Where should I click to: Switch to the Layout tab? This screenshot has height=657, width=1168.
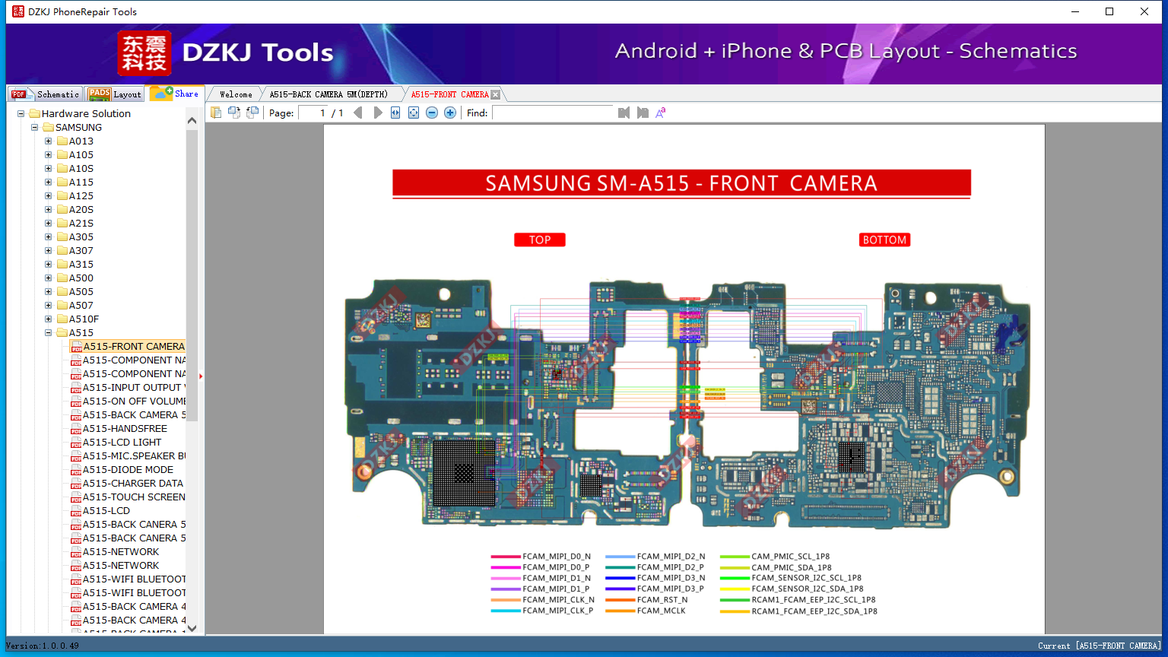[x=116, y=94]
